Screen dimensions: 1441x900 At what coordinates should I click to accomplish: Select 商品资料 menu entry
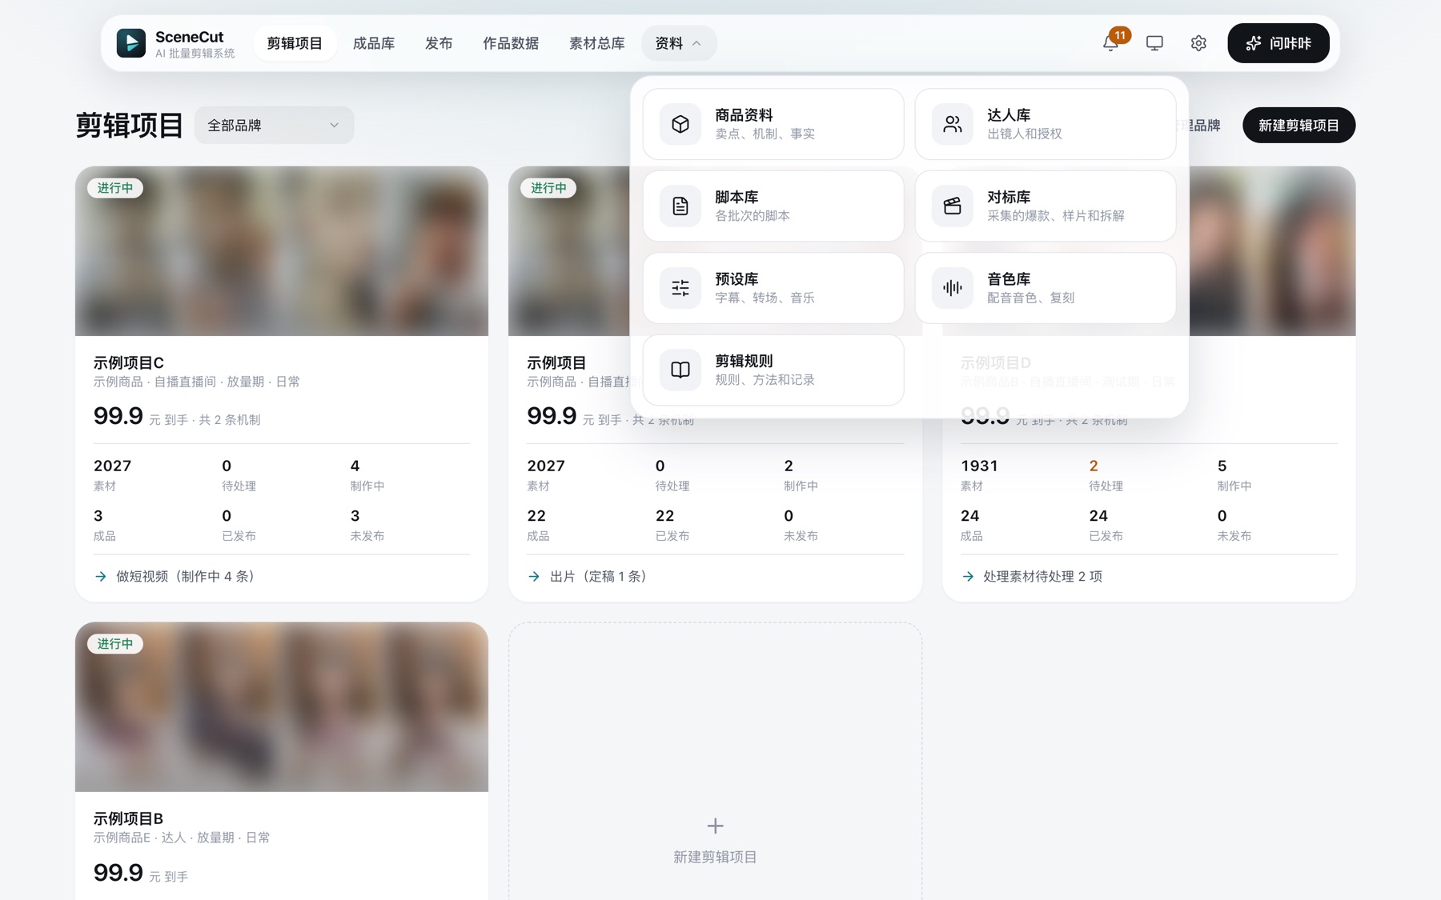coord(773,124)
